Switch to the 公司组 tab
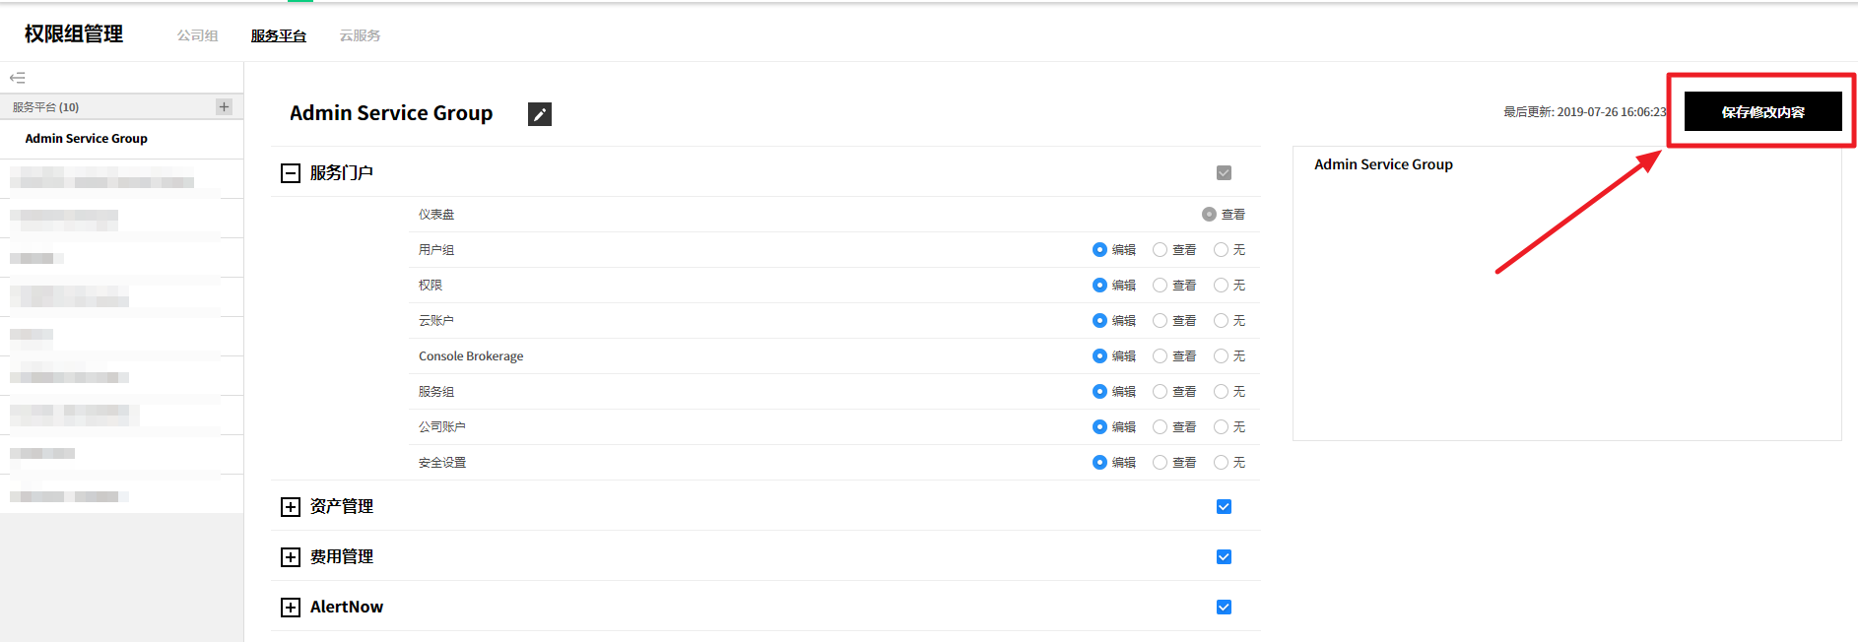1858x642 pixels. click(x=197, y=35)
